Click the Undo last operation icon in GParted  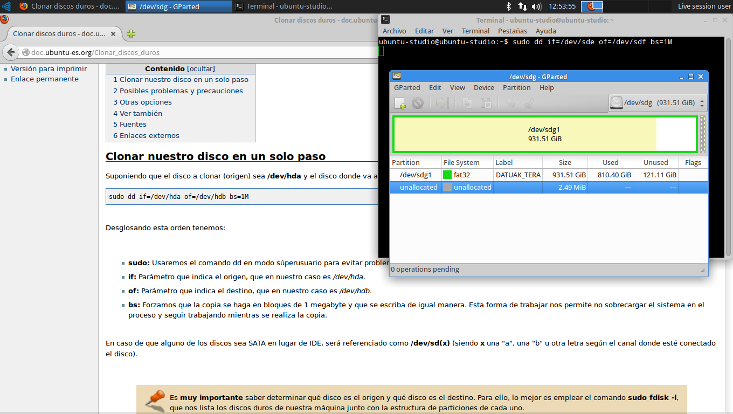[x=510, y=103]
